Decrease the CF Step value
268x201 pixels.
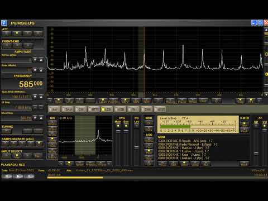(35, 107)
